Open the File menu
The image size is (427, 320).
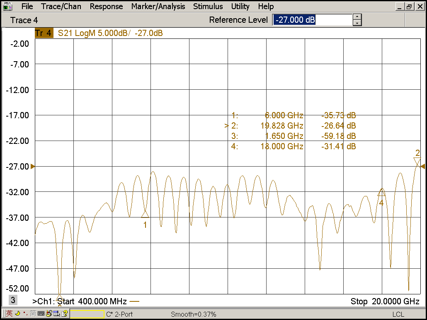[27, 6]
